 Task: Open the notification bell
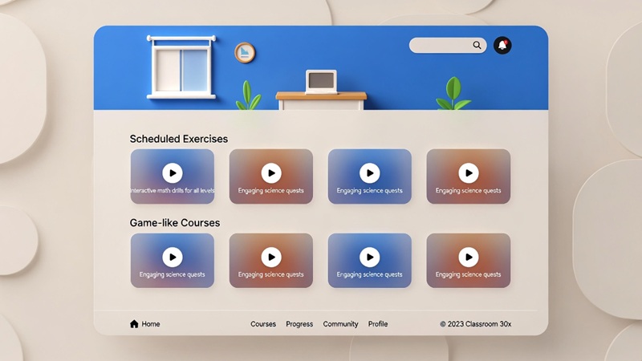502,46
